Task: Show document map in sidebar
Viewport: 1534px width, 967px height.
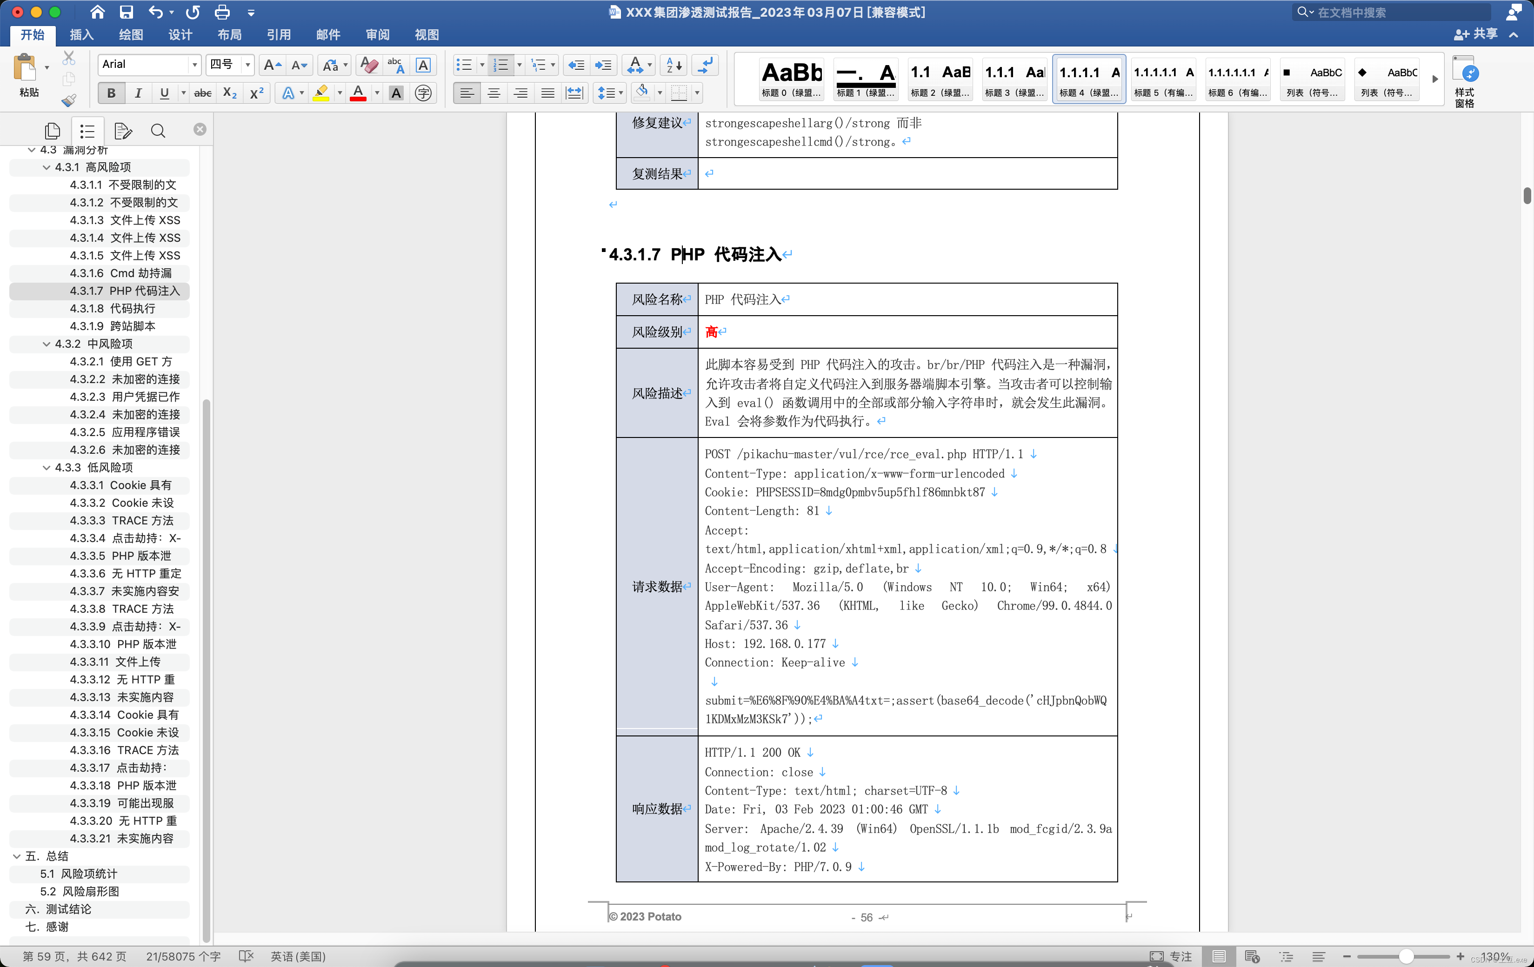Action: [x=87, y=131]
